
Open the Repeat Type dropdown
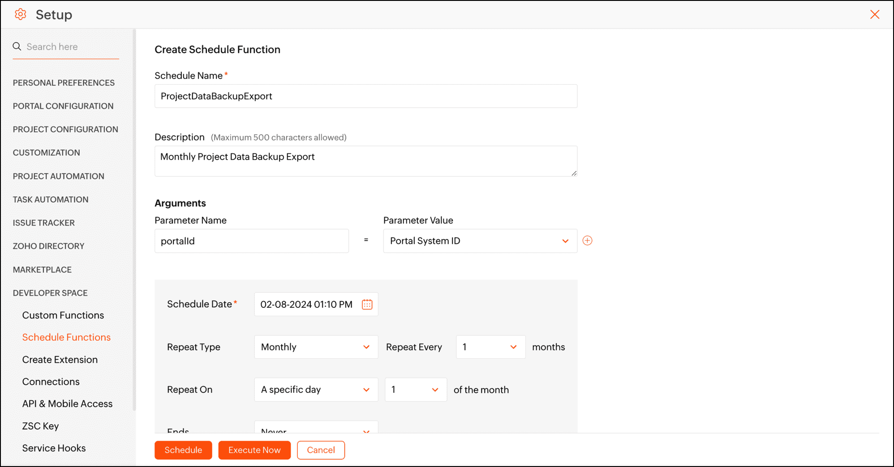316,347
